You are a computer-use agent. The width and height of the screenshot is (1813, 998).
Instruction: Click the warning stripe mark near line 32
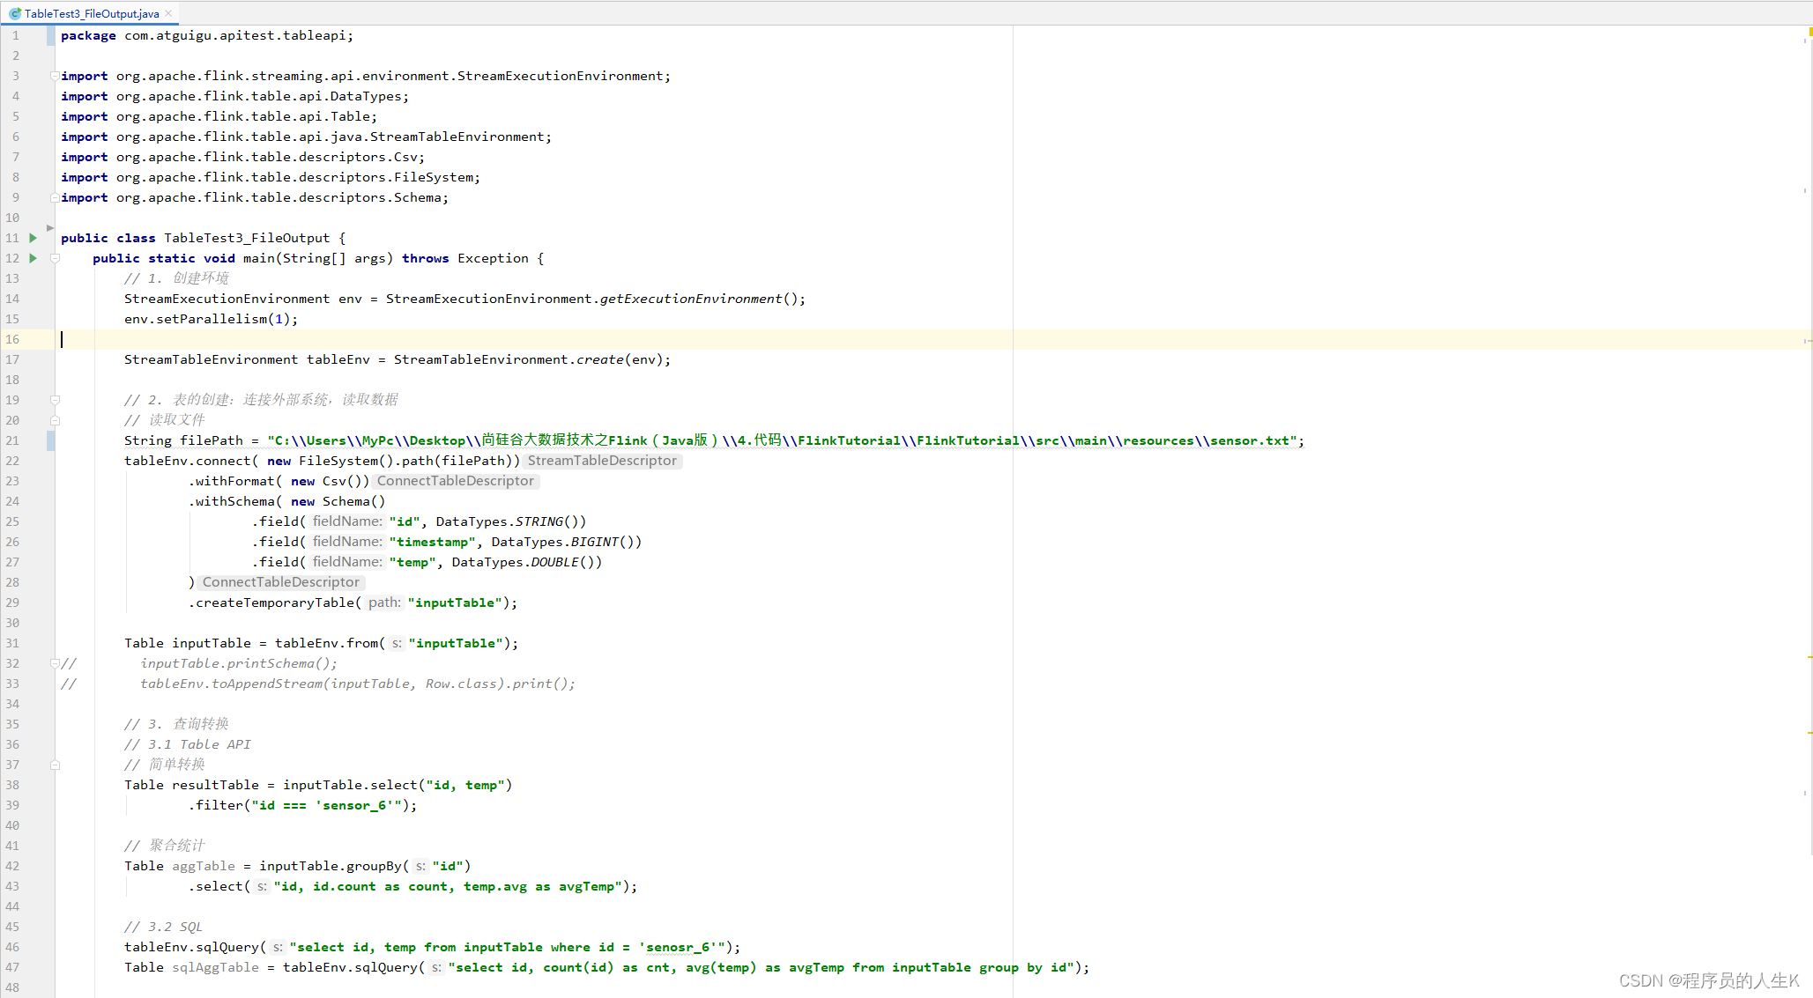coord(1808,657)
